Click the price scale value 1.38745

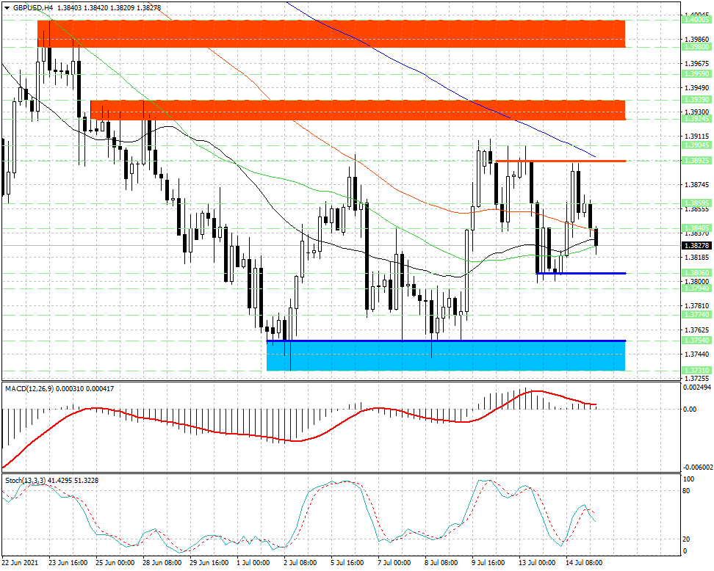[696, 184]
